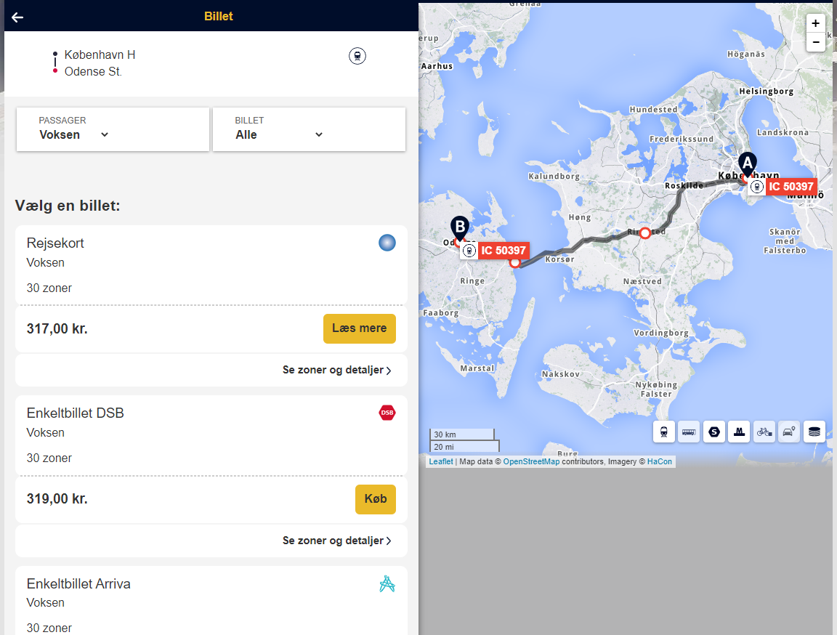Open the Passager Voksen dropdown

click(113, 129)
